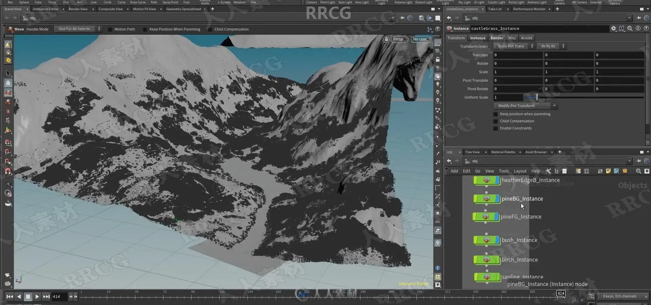Show node info with the 'i' icon
The image size is (651, 305).
638,28
